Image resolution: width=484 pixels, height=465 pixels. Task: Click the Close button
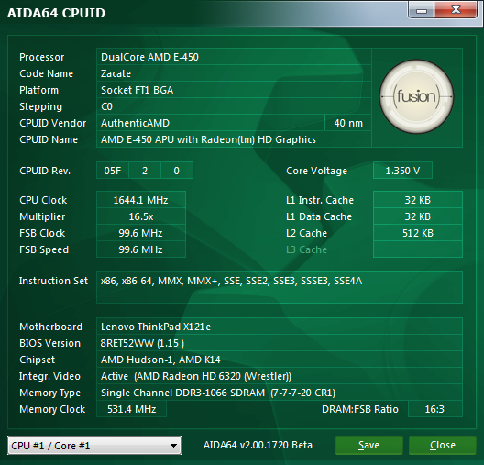[443, 445]
